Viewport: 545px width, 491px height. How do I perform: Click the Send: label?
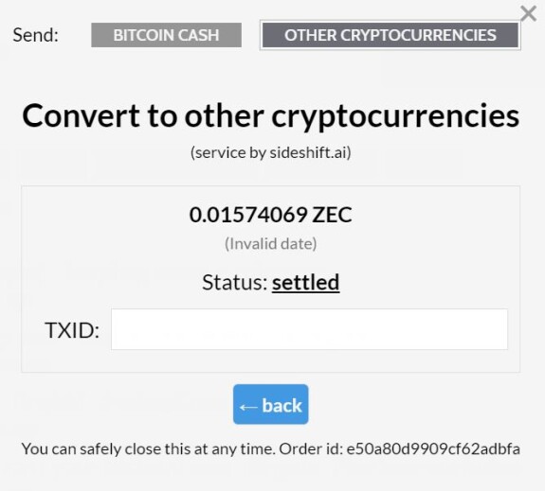click(x=36, y=35)
